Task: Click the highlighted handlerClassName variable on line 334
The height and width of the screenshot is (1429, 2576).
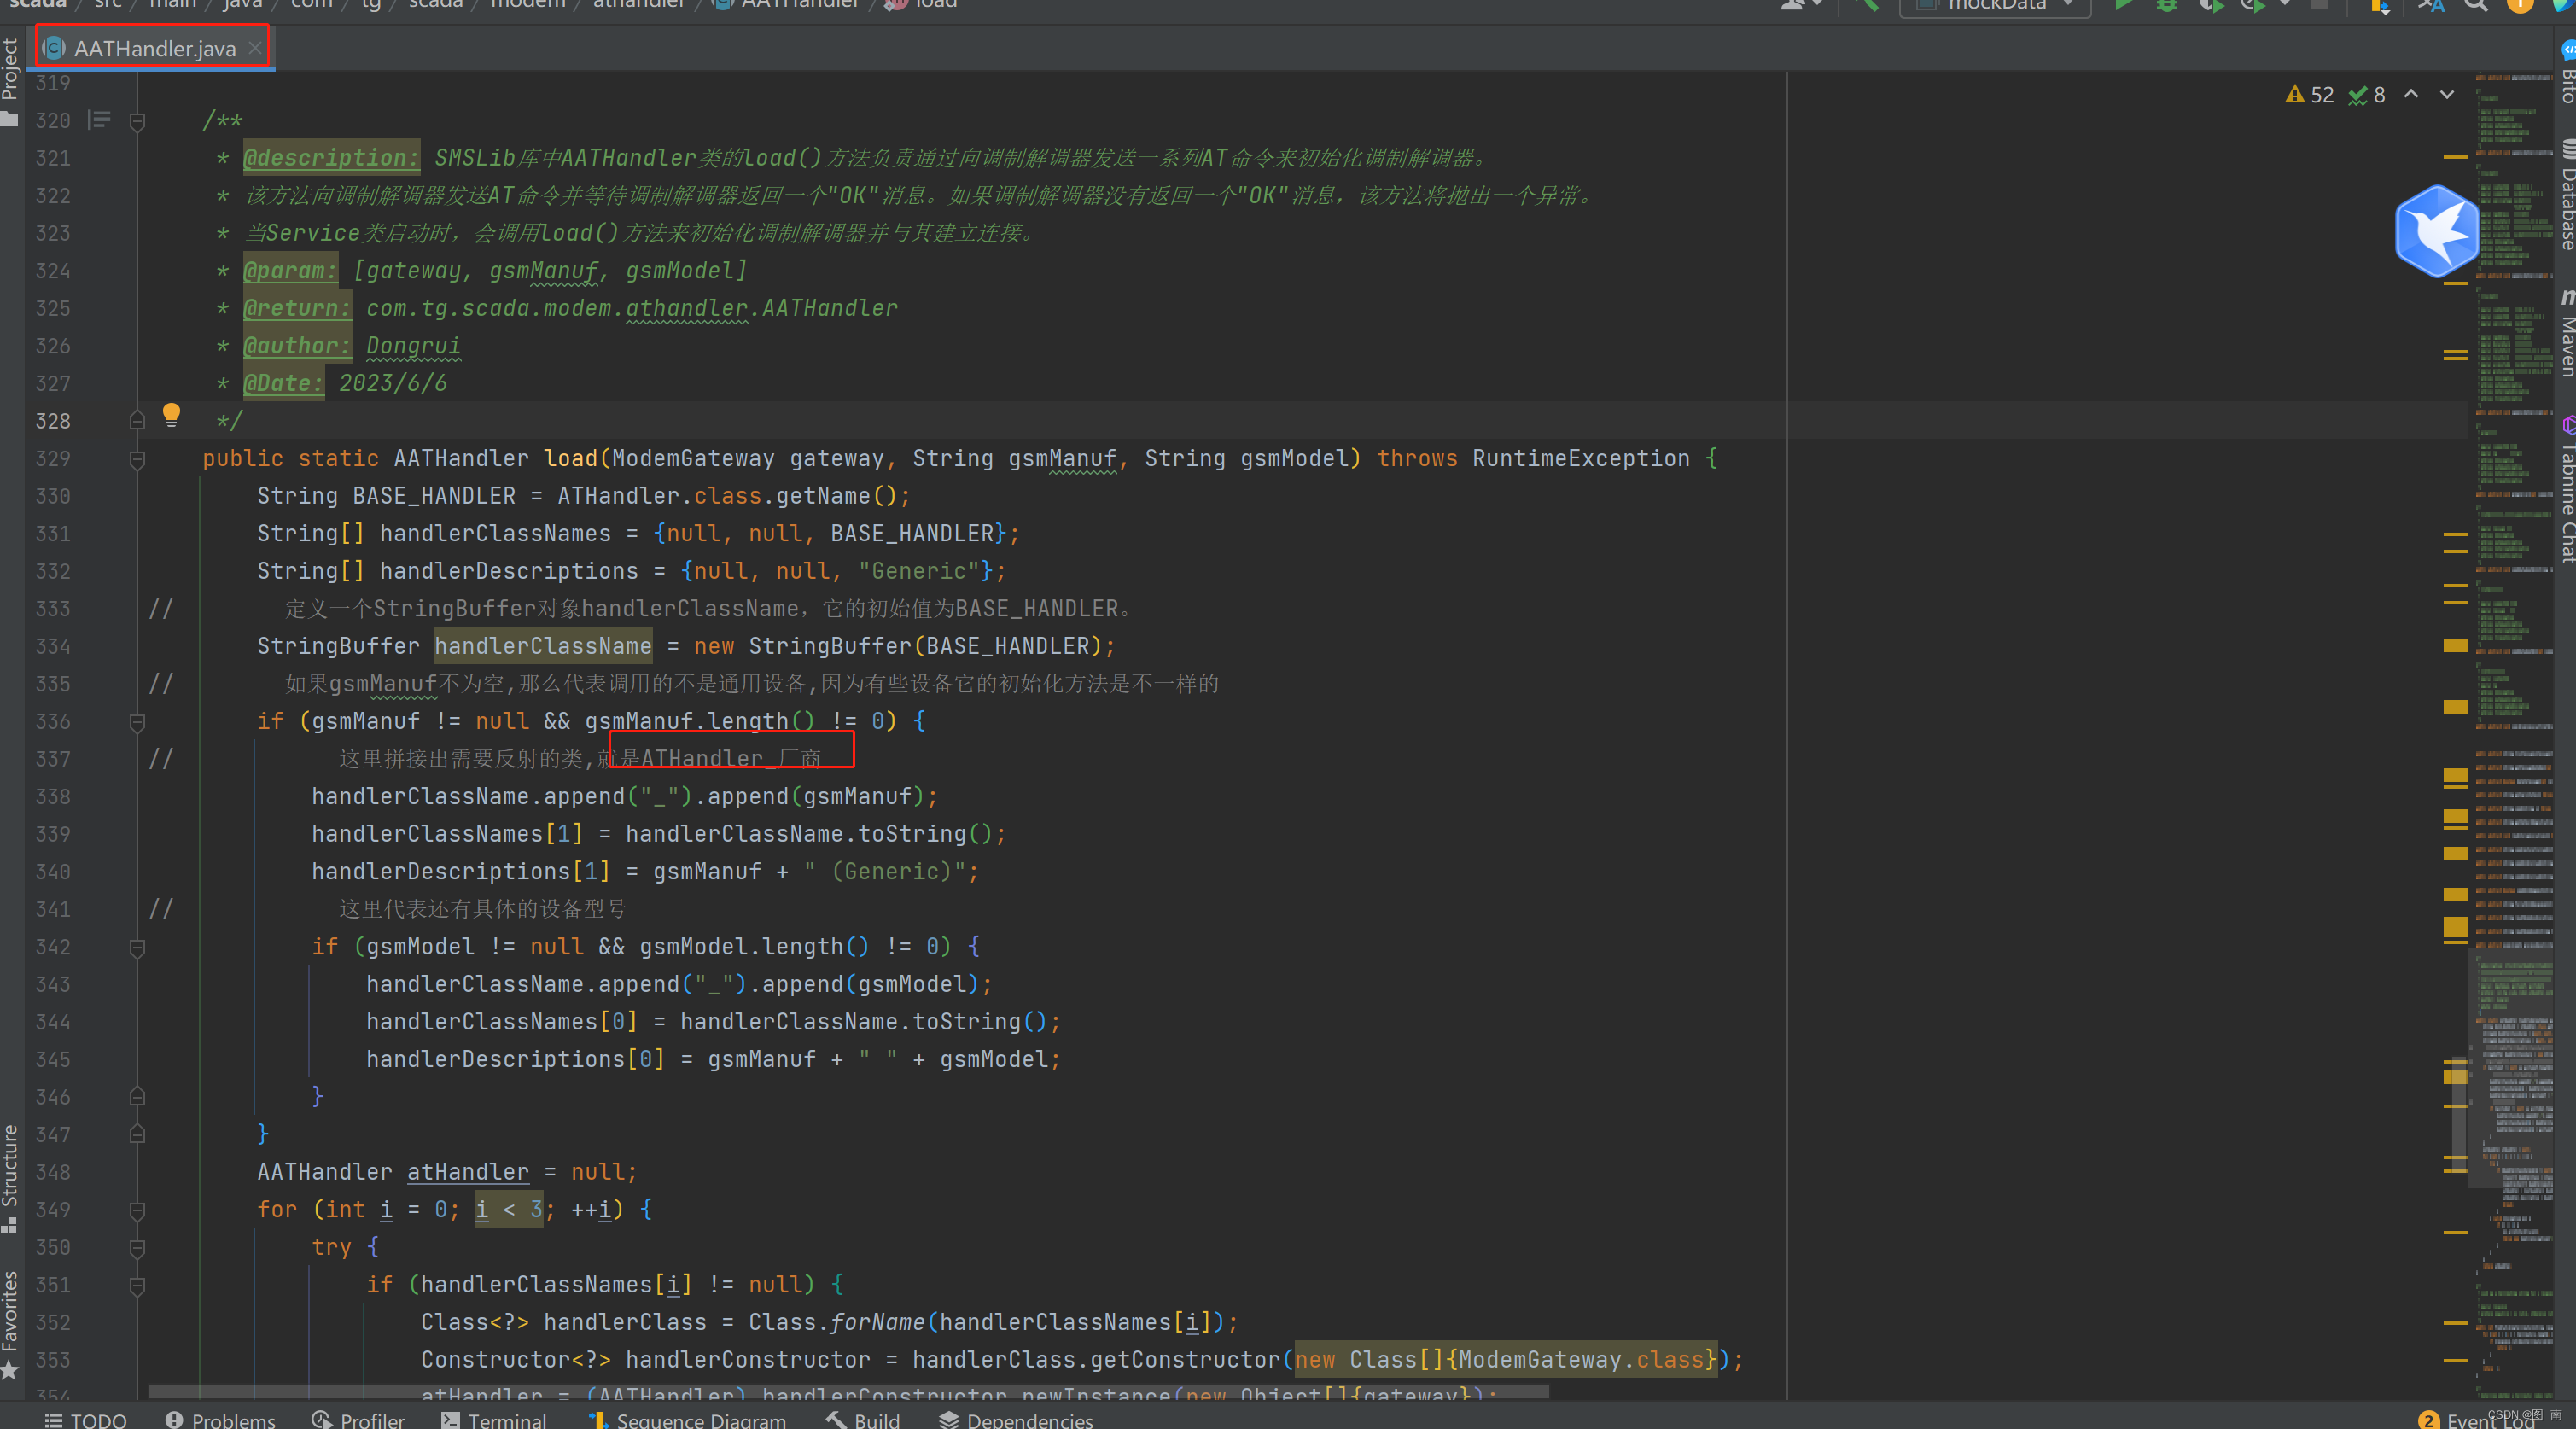Action: 543,646
